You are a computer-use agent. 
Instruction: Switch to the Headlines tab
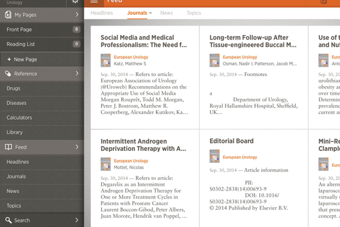point(102,13)
